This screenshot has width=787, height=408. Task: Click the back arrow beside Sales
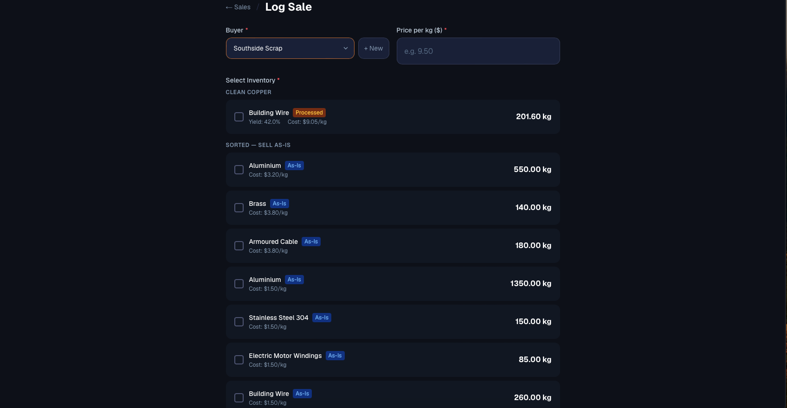tap(229, 7)
